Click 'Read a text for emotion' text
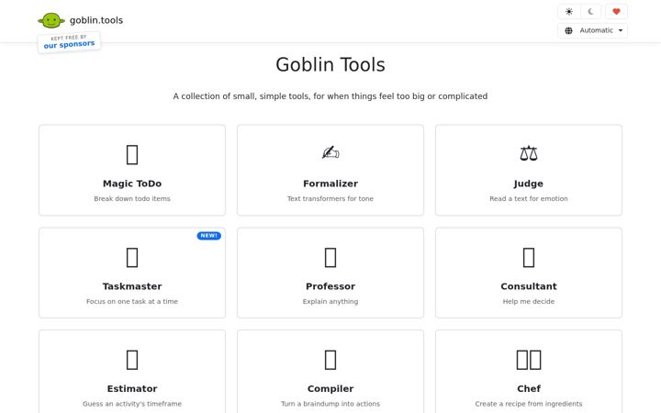 click(529, 198)
